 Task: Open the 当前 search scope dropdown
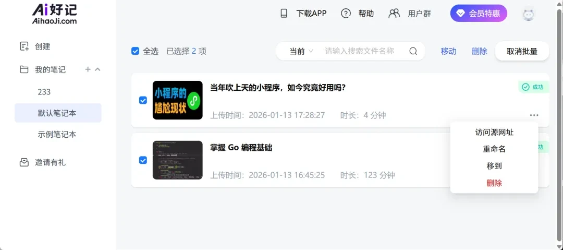click(x=301, y=51)
